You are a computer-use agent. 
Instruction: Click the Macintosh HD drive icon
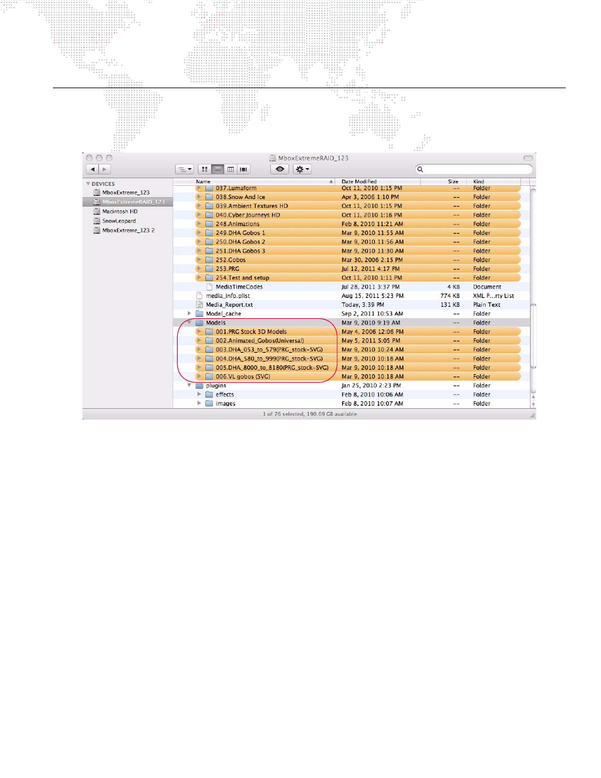coord(97,212)
